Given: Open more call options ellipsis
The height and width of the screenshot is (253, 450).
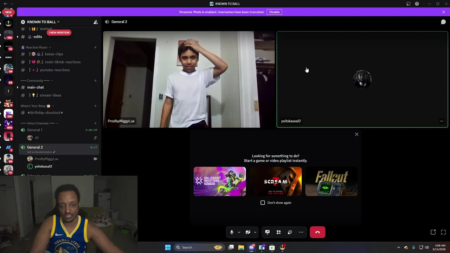Looking at the screenshot, I should pos(301,232).
